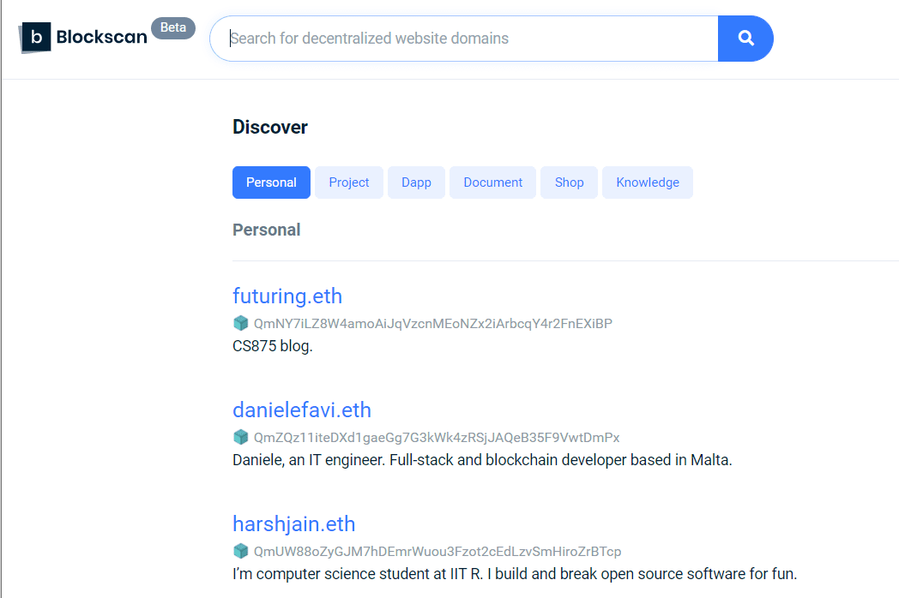Click hash QmZQz11iteDXd1gaeGg7G3kWk4zRSjJAQeB35F9VwtDmPx
The width and height of the screenshot is (899, 598).
437,438
